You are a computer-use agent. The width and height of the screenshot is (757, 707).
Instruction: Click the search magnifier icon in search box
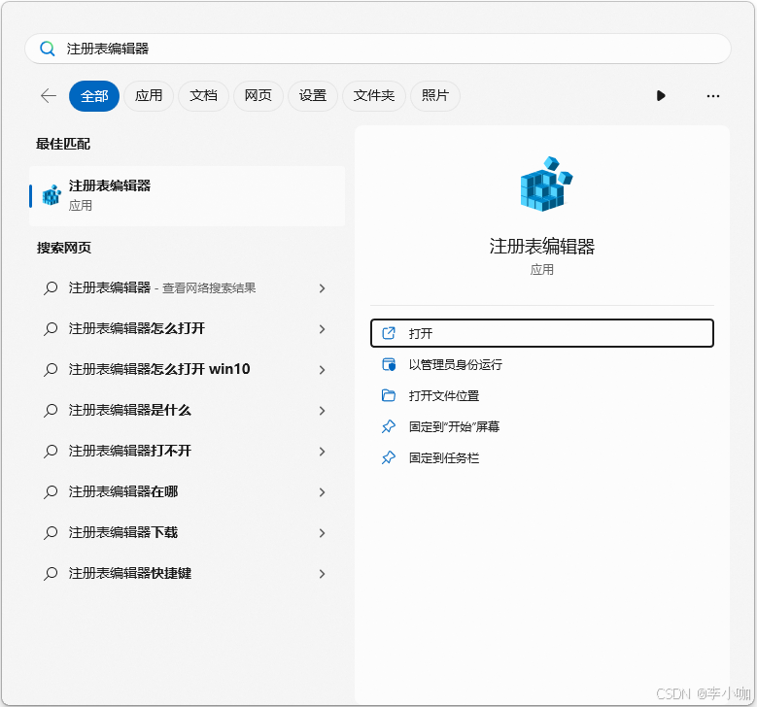coord(48,49)
